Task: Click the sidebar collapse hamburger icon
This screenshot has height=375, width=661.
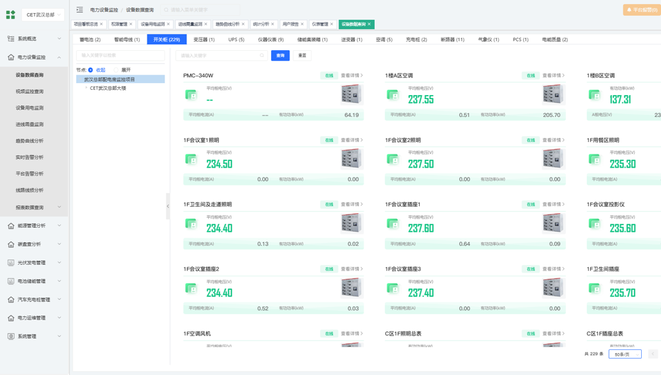Action: (79, 10)
